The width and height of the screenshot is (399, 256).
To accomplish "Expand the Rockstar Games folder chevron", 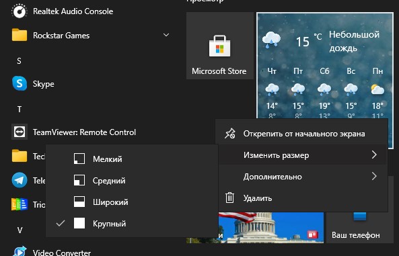I will [x=166, y=35].
